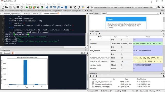Sort File explorer by Date Modified
The width and height of the screenshot is (165, 92).
(141, 79)
